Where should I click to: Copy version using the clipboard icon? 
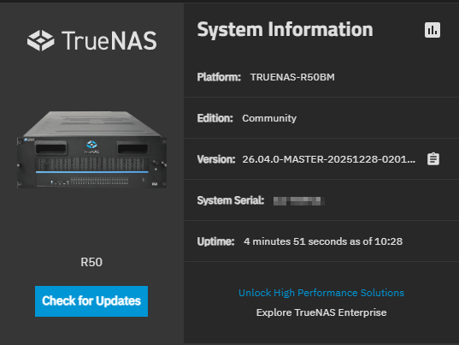tap(433, 159)
